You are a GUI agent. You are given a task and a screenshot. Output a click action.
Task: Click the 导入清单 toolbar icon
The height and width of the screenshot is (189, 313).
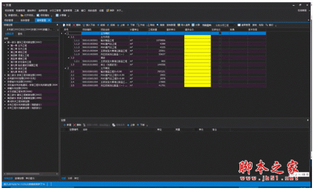179,25
